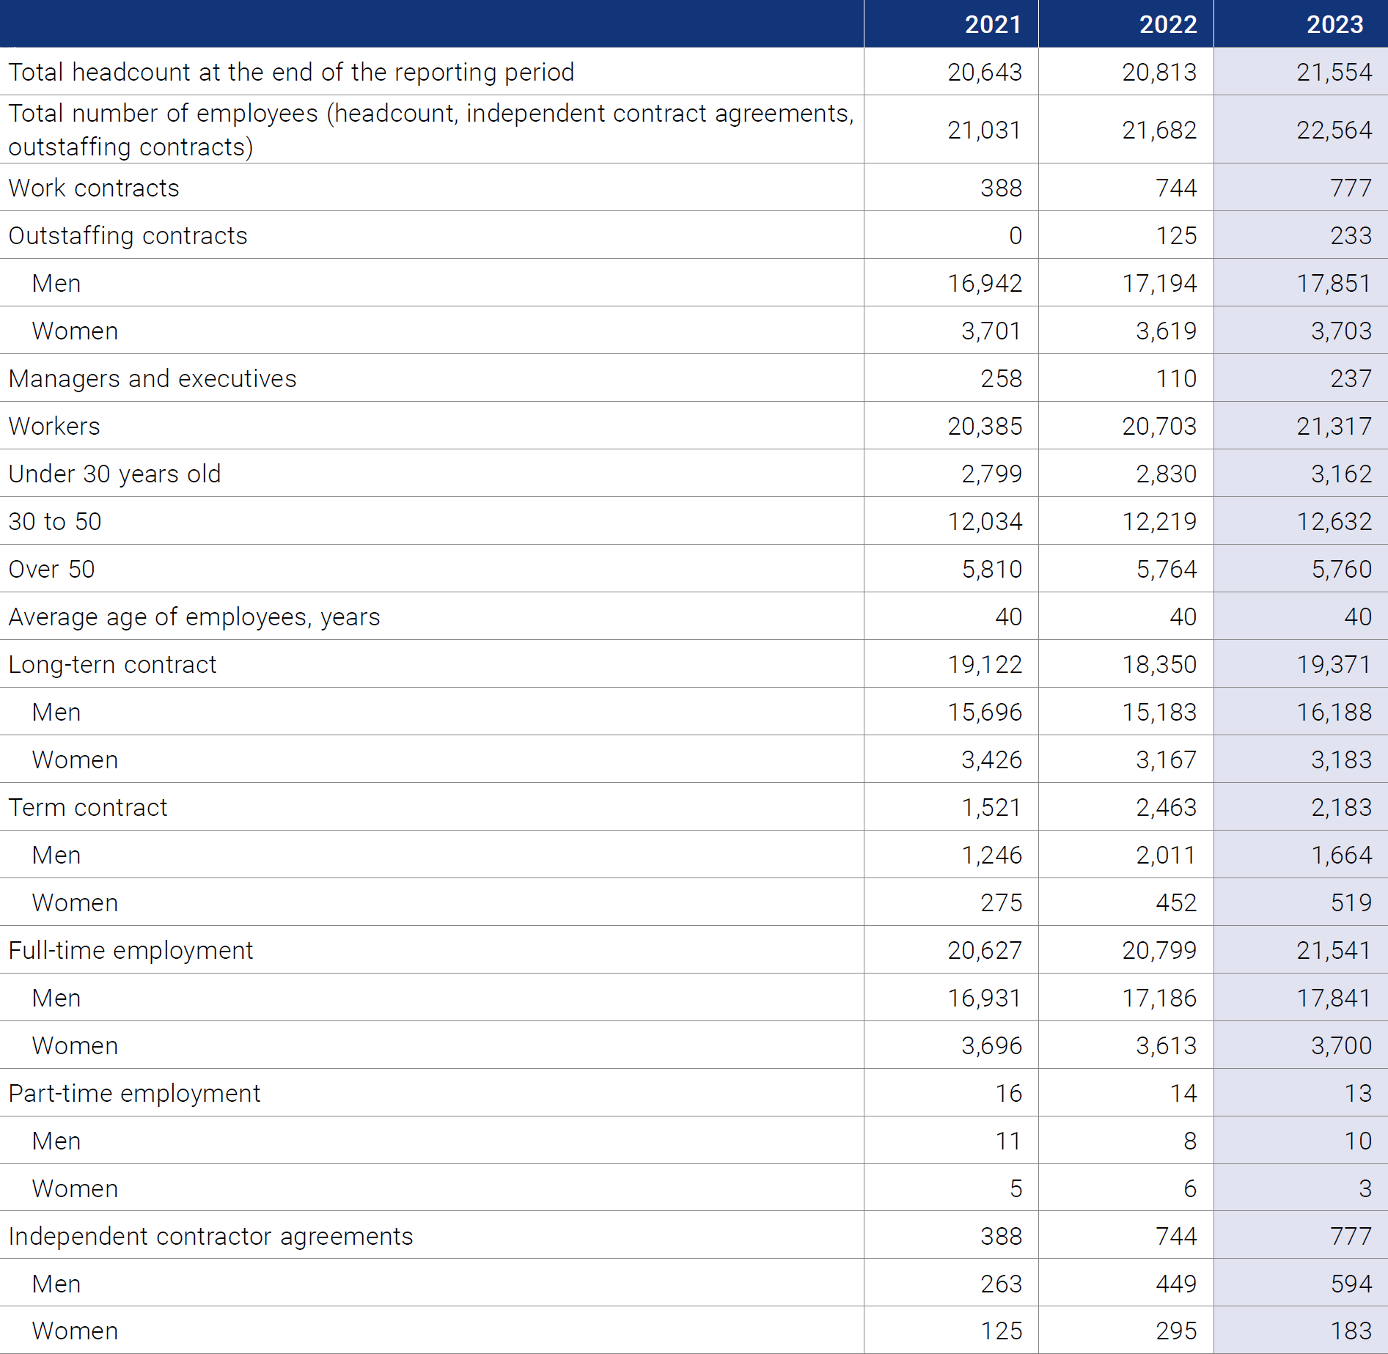Select the 'Outstaffing contracts' row label

[x=128, y=235]
